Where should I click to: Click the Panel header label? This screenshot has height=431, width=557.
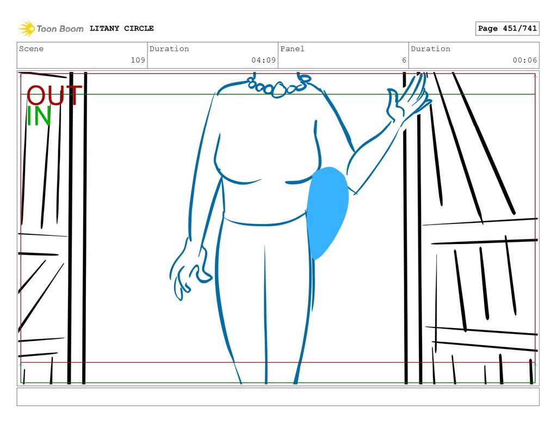coord(292,48)
